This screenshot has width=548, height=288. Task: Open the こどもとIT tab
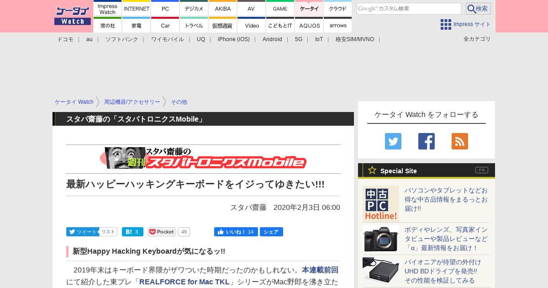coord(280,25)
